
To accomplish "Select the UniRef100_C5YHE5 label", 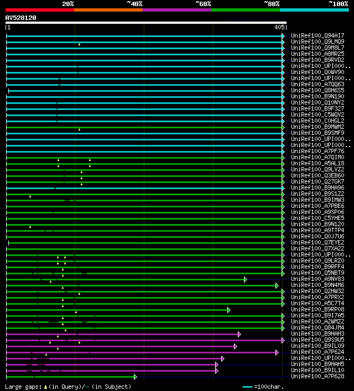I will tap(317, 218).
